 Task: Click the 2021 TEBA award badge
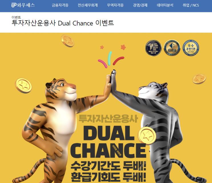pos(154,48)
